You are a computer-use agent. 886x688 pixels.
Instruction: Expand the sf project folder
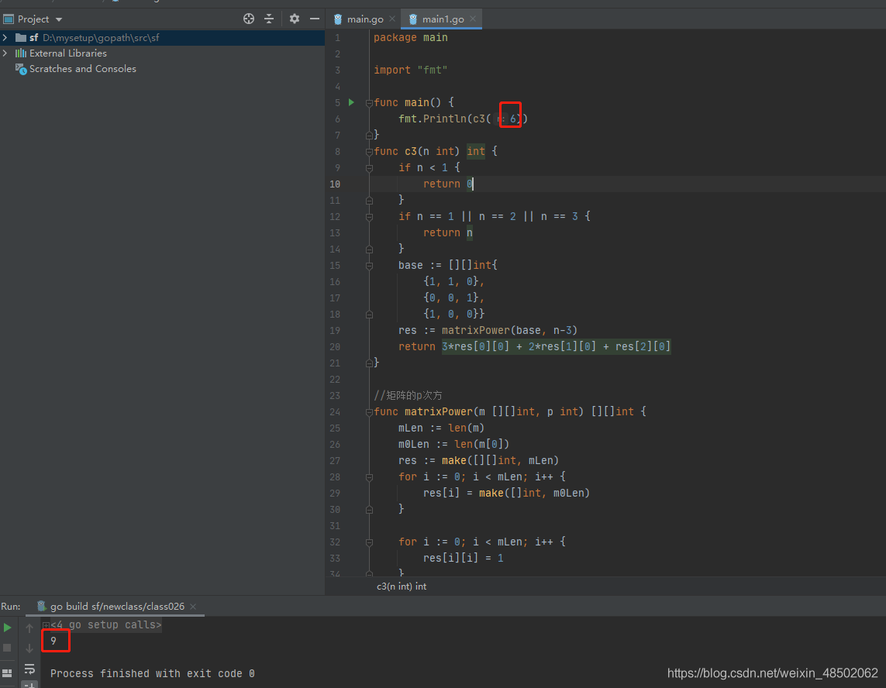(x=5, y=37)
